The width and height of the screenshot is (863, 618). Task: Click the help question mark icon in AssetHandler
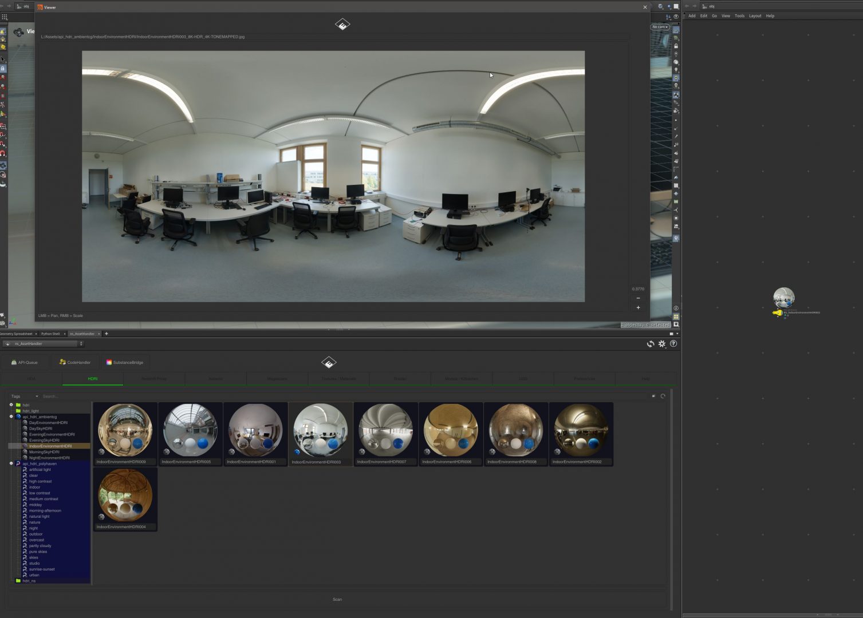point(673,344)
